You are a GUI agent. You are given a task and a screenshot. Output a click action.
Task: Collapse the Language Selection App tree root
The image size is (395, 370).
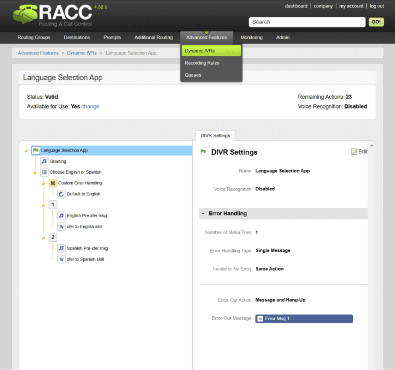click(x=26, y=151)
